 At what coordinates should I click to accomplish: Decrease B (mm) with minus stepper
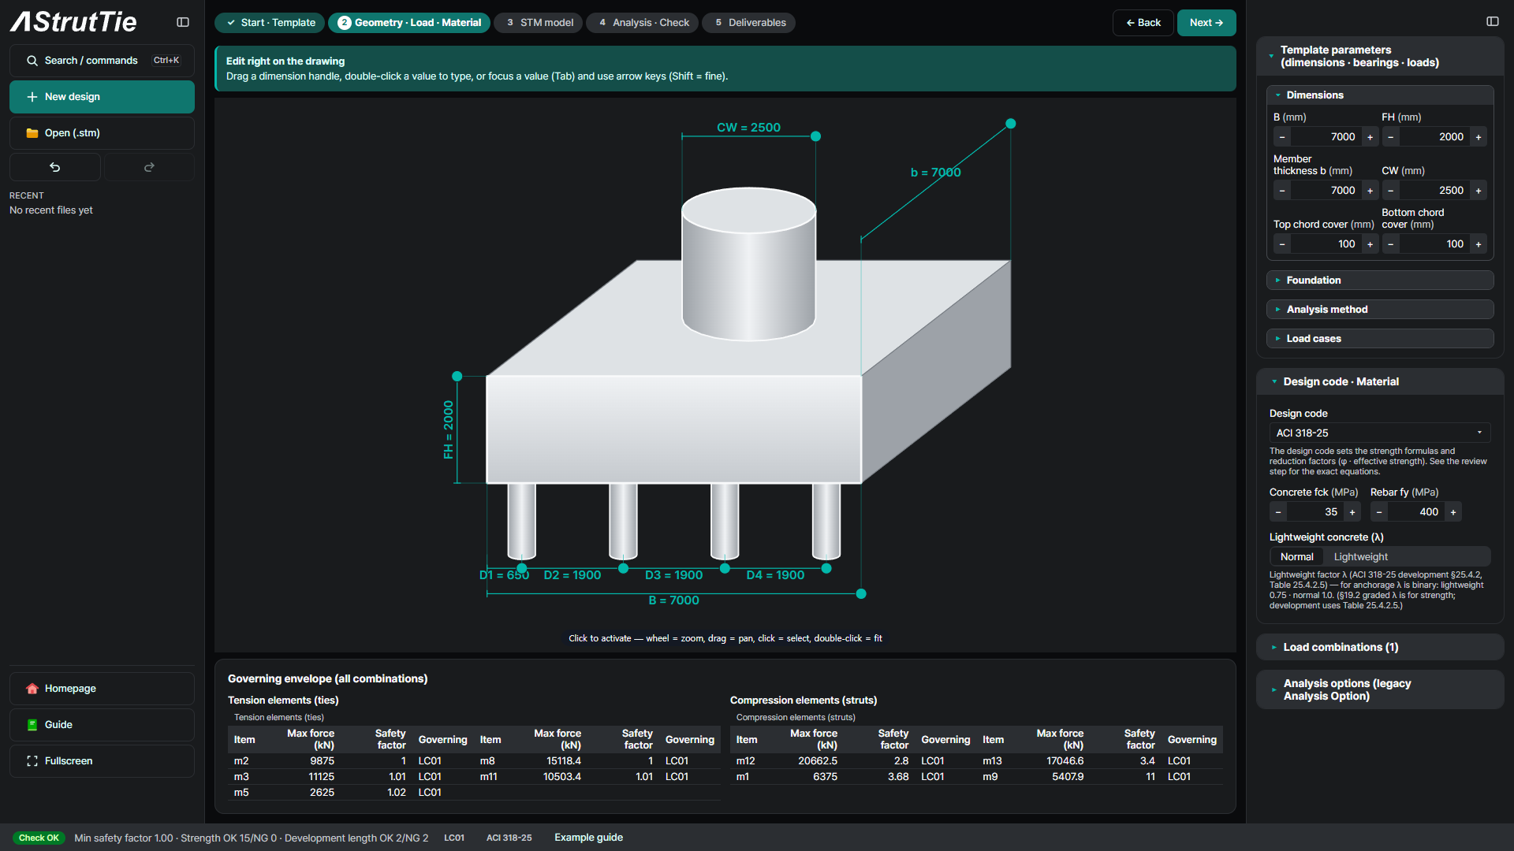coord(1282,137)
